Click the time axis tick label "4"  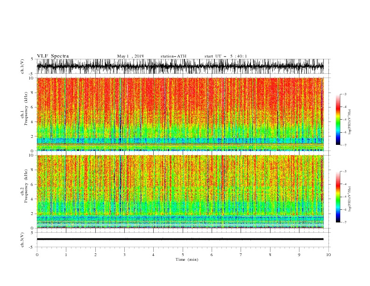pyautogui.click(x=153, y=255)
